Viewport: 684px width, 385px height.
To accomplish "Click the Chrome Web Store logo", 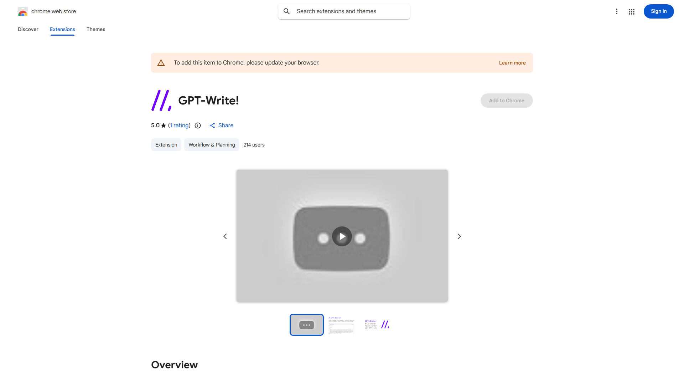I will click(x=23, y=11).
